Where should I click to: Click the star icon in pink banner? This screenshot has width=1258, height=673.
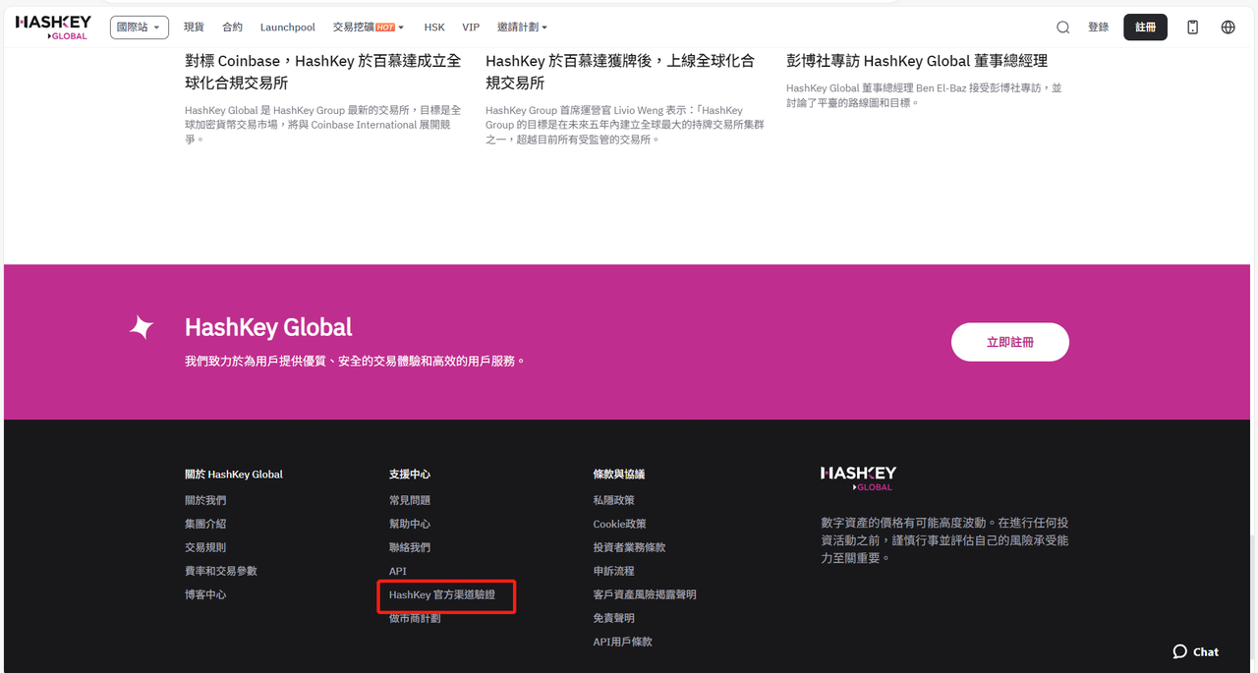tap(143, 328)
